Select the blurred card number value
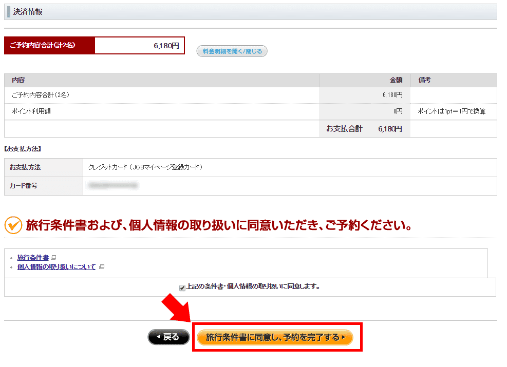Image resolution: width=507 pixels, height=367 pixels. (x=112, y=186)
